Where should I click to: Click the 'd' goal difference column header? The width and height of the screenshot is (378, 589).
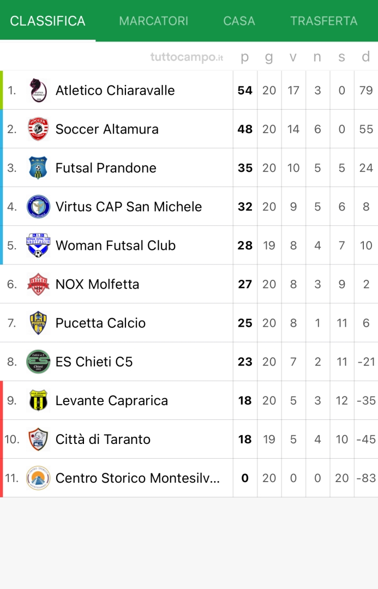[366, 57]
